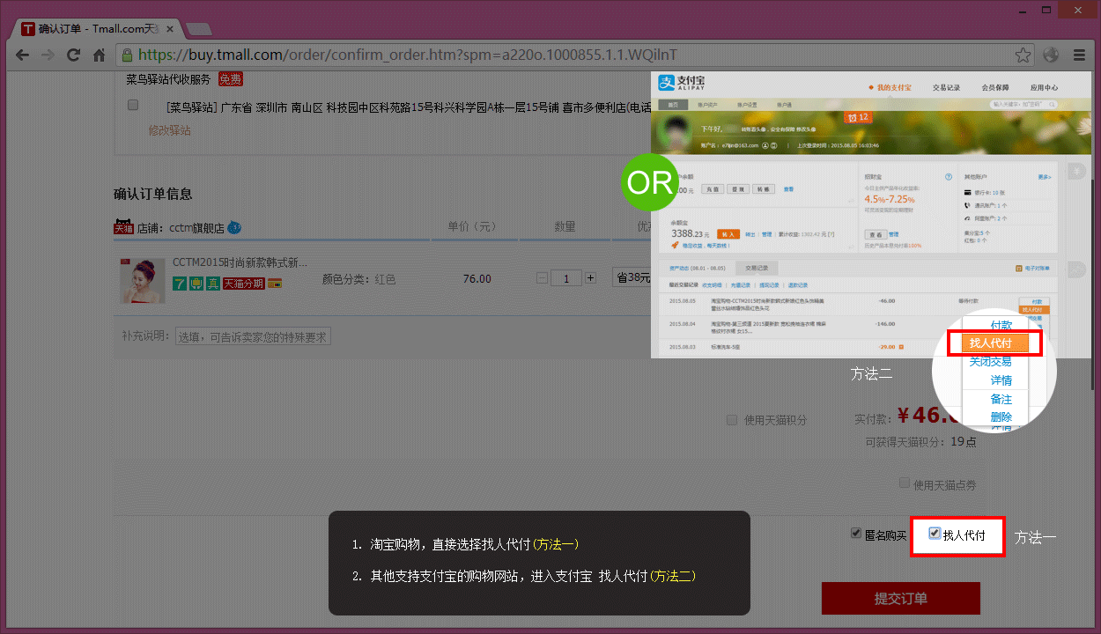Click the 修改驿站 link
Viewport: 1101px width, 634px height.
pos(170,130)
